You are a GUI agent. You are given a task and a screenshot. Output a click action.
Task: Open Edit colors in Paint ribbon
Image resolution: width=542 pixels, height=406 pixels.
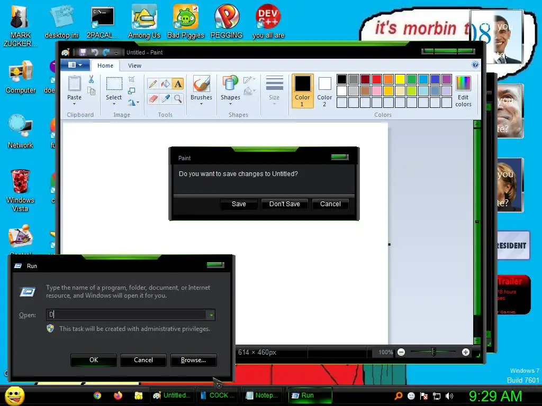[x=463, y=91]
